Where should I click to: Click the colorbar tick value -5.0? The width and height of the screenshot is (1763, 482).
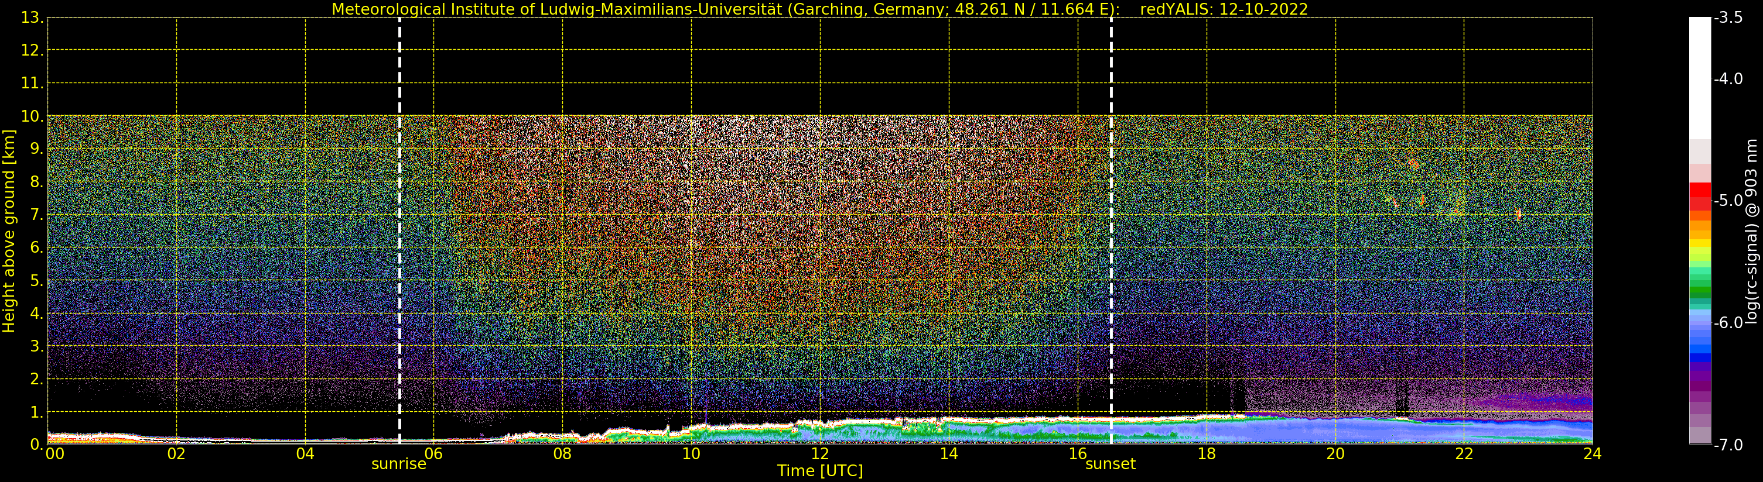coord(1728,200)
